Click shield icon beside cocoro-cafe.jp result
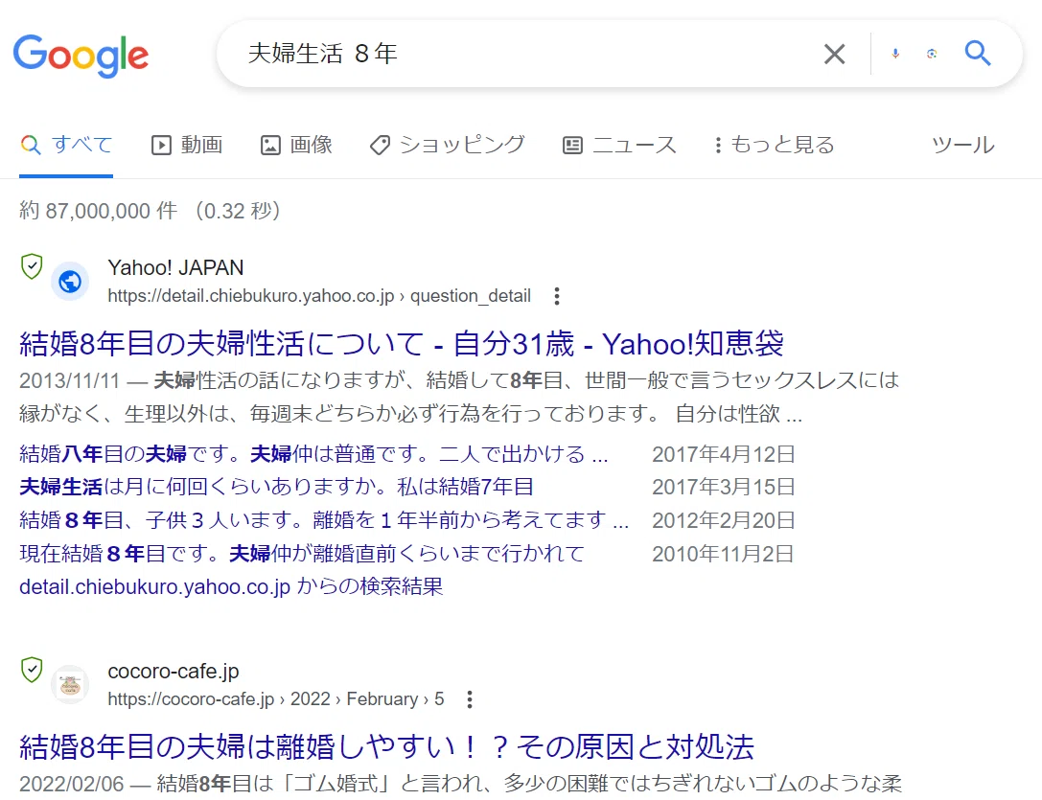The height and width of the screenshot is (800, 1042). tap(32, 670)
